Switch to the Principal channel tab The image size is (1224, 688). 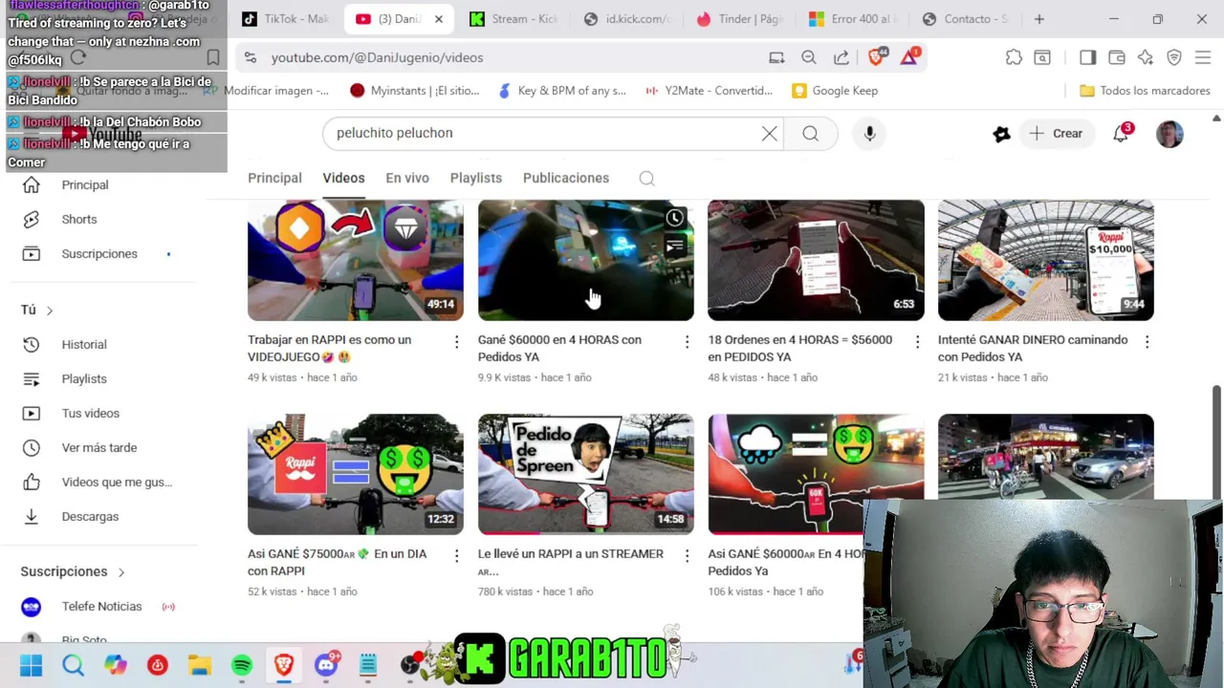[x=274, y=178]
